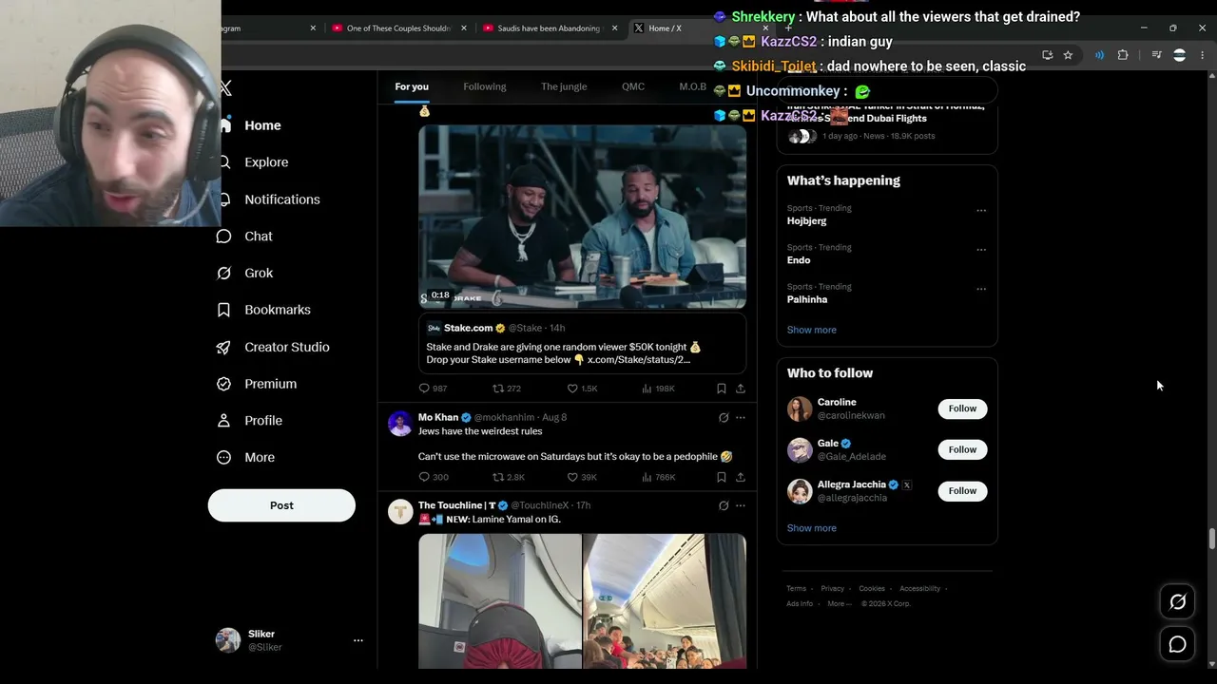This screenshot has height=684, width=1217.
Task: Select the For you tab
Action: [412, 86]
